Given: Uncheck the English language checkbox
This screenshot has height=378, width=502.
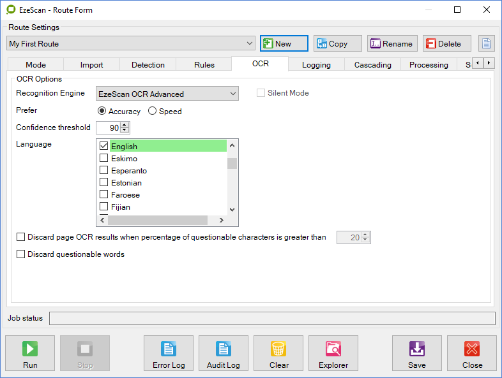Looking at the screenshot, I should [x=104, y=147].
